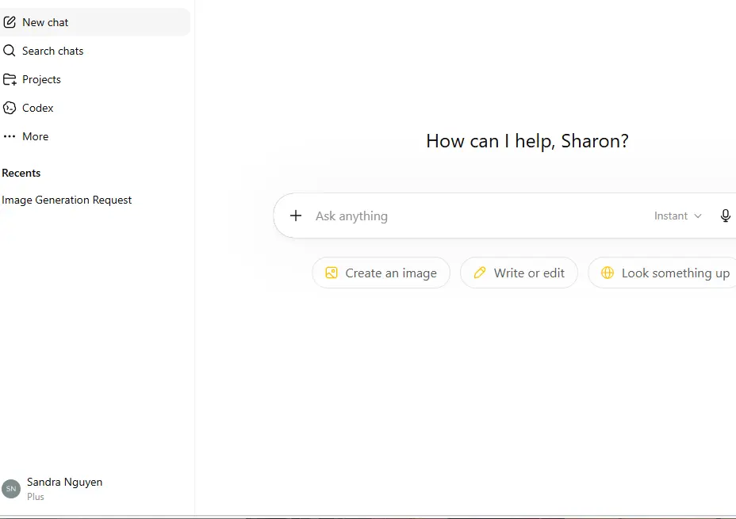Click the microphone dictation icon
This screenshot has height=519, width=736.
(725, 216)
